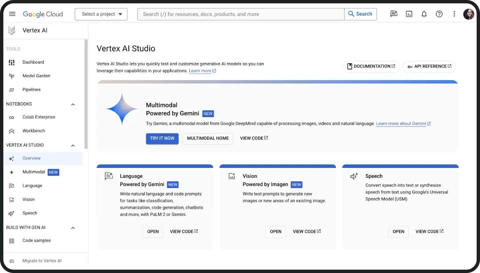
Task: Select Overview in Vertex AI Studio
Action: [31, 158]
